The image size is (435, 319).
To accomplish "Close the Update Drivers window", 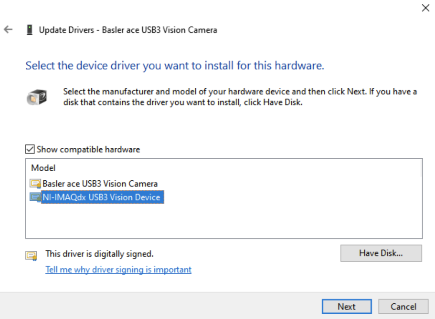I will coord(425,8).
